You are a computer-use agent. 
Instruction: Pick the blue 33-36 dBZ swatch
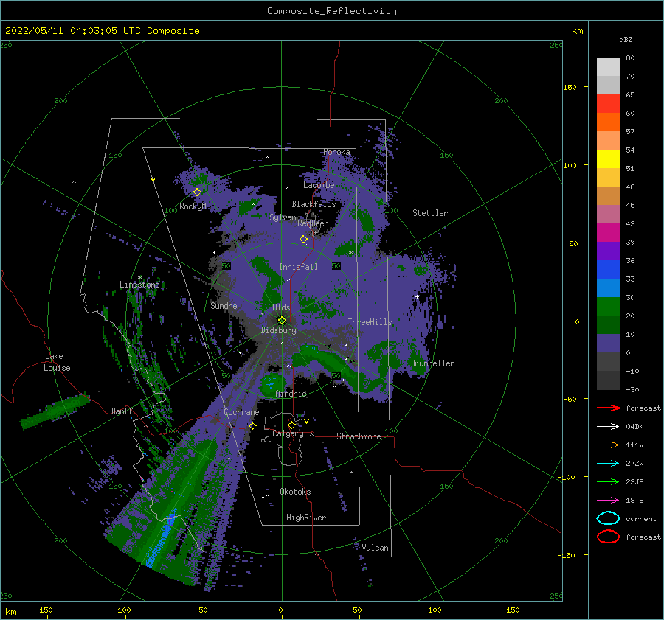(x=608, y=270)
